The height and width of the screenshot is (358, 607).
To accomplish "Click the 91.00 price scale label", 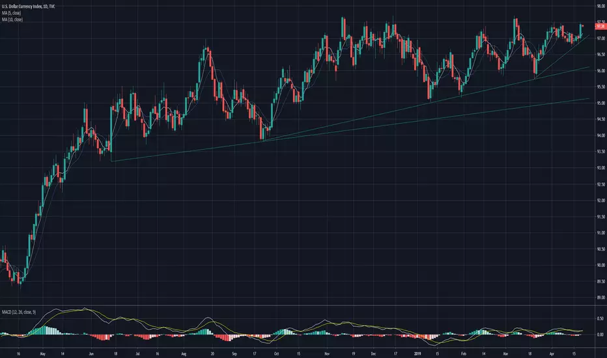I will click(x=601, y=233).
